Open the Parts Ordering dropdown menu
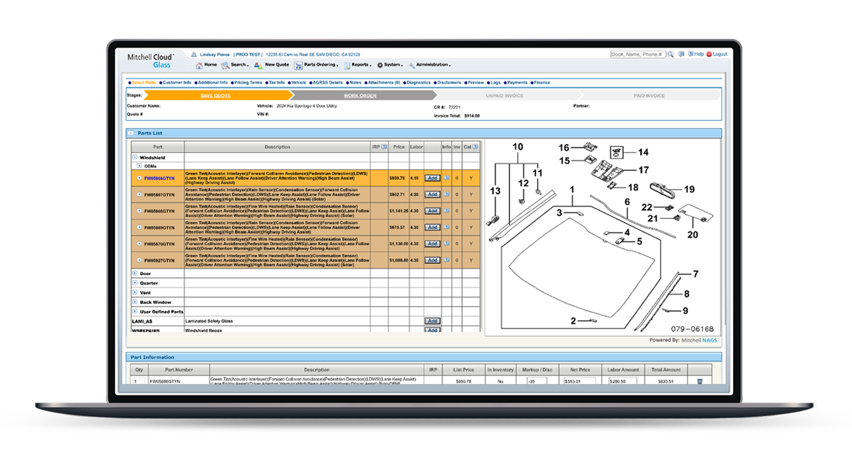The image size is (852, 453). click(x=320, y=65)
